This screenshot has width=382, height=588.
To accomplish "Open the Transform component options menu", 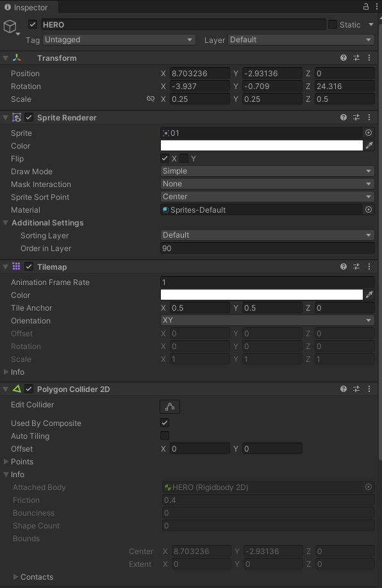I will (369, 58).
